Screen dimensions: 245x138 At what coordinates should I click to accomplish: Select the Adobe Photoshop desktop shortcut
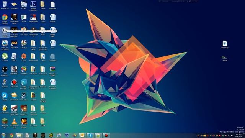click(33, 6)
